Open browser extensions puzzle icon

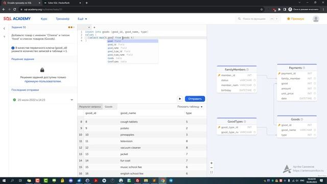pyautogui.click(x=279, y=9)
